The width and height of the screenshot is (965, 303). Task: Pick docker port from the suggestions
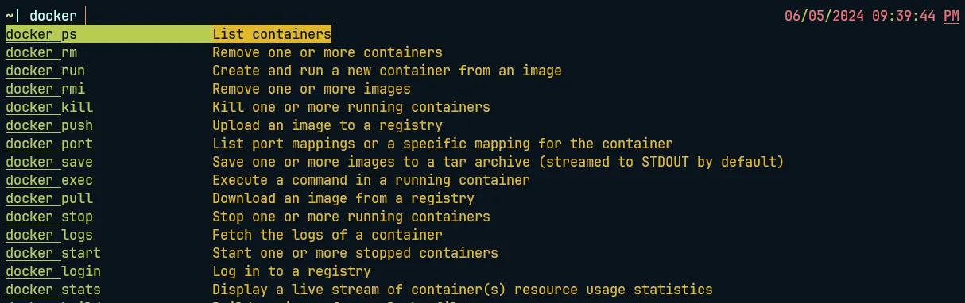(49, 144)
